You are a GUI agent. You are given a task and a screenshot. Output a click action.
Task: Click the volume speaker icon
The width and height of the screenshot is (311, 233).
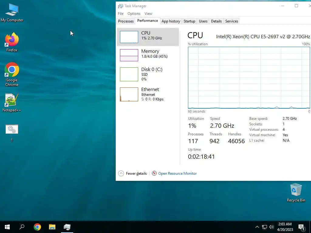click(x=272, y=227)
